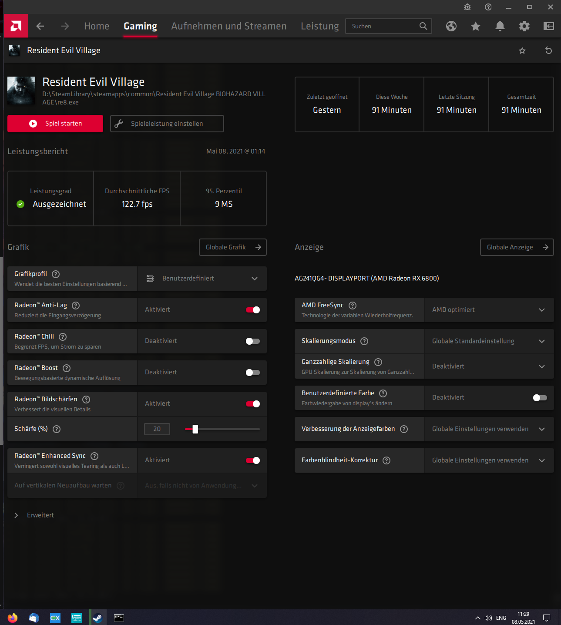This screenshot has width=561, height=625.
Task: Show help for Verbesserung der Anzeigefarben
Action: (404, 429)
